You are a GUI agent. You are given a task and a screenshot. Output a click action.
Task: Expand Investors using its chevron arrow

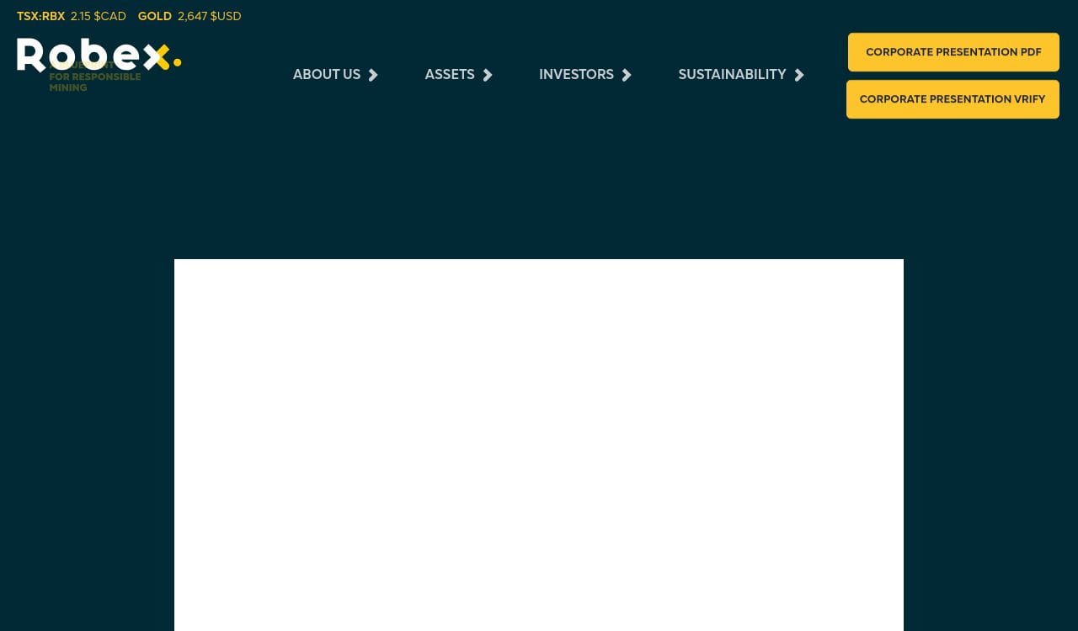tap(627, 75)
